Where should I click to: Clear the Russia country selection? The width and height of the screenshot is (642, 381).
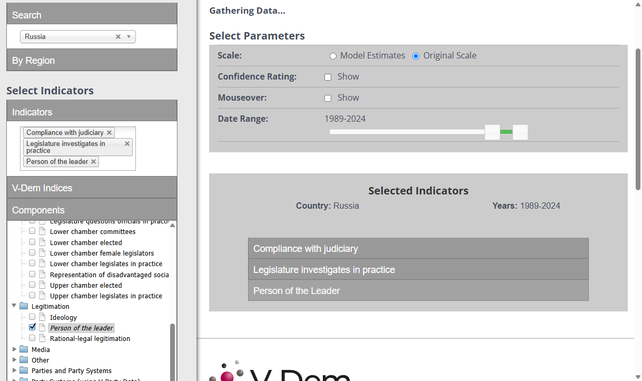tap(118, 36)
